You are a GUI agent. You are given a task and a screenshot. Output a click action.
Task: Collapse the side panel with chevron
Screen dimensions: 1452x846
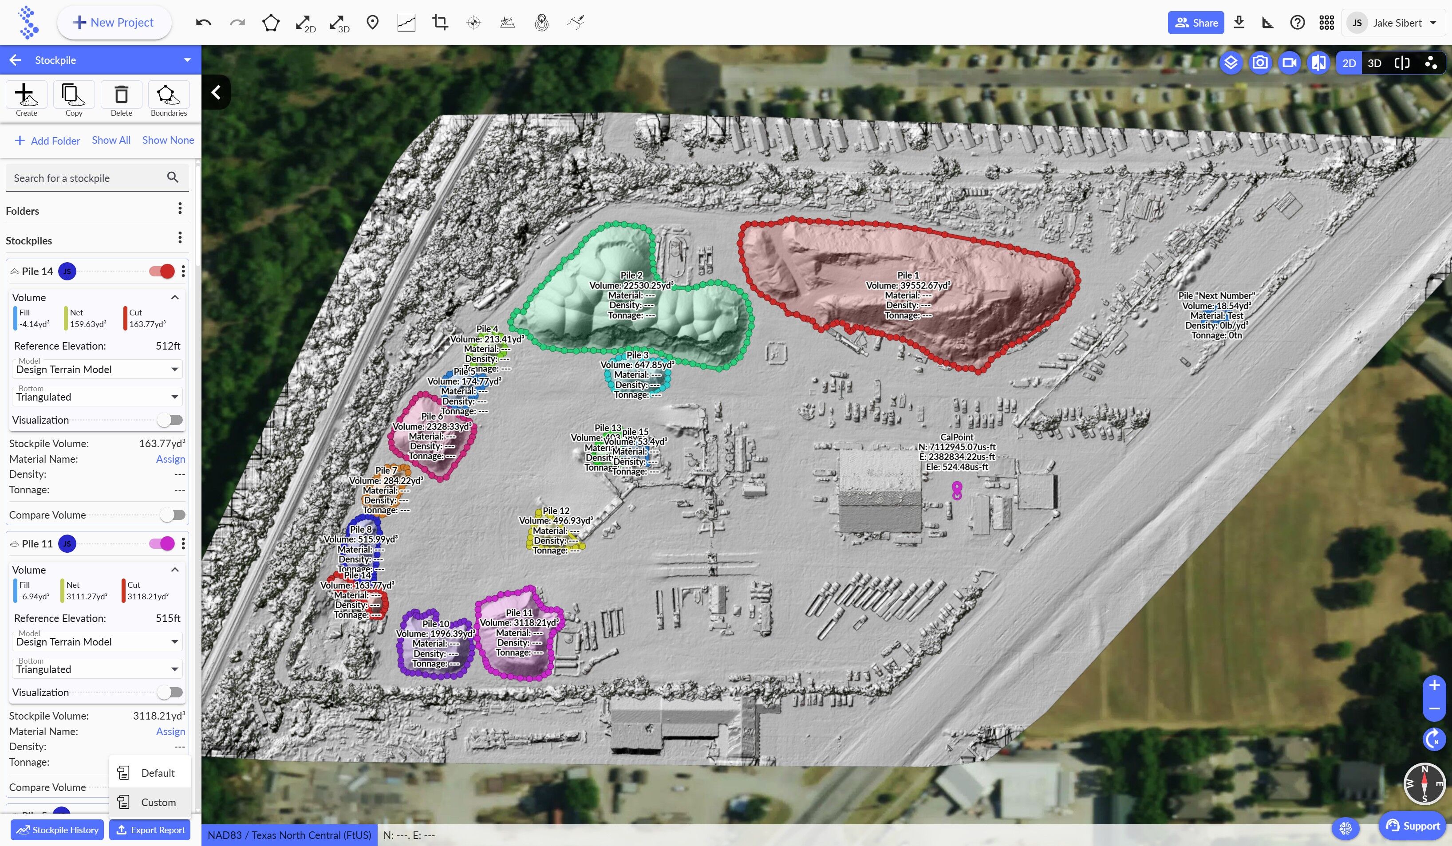[x=216, y=92]
